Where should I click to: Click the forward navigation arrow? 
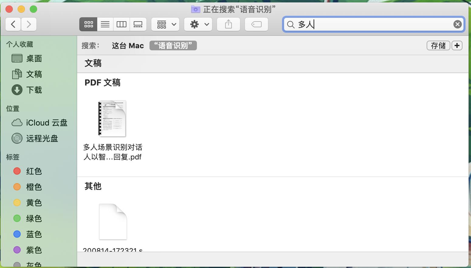pos(29,24)
